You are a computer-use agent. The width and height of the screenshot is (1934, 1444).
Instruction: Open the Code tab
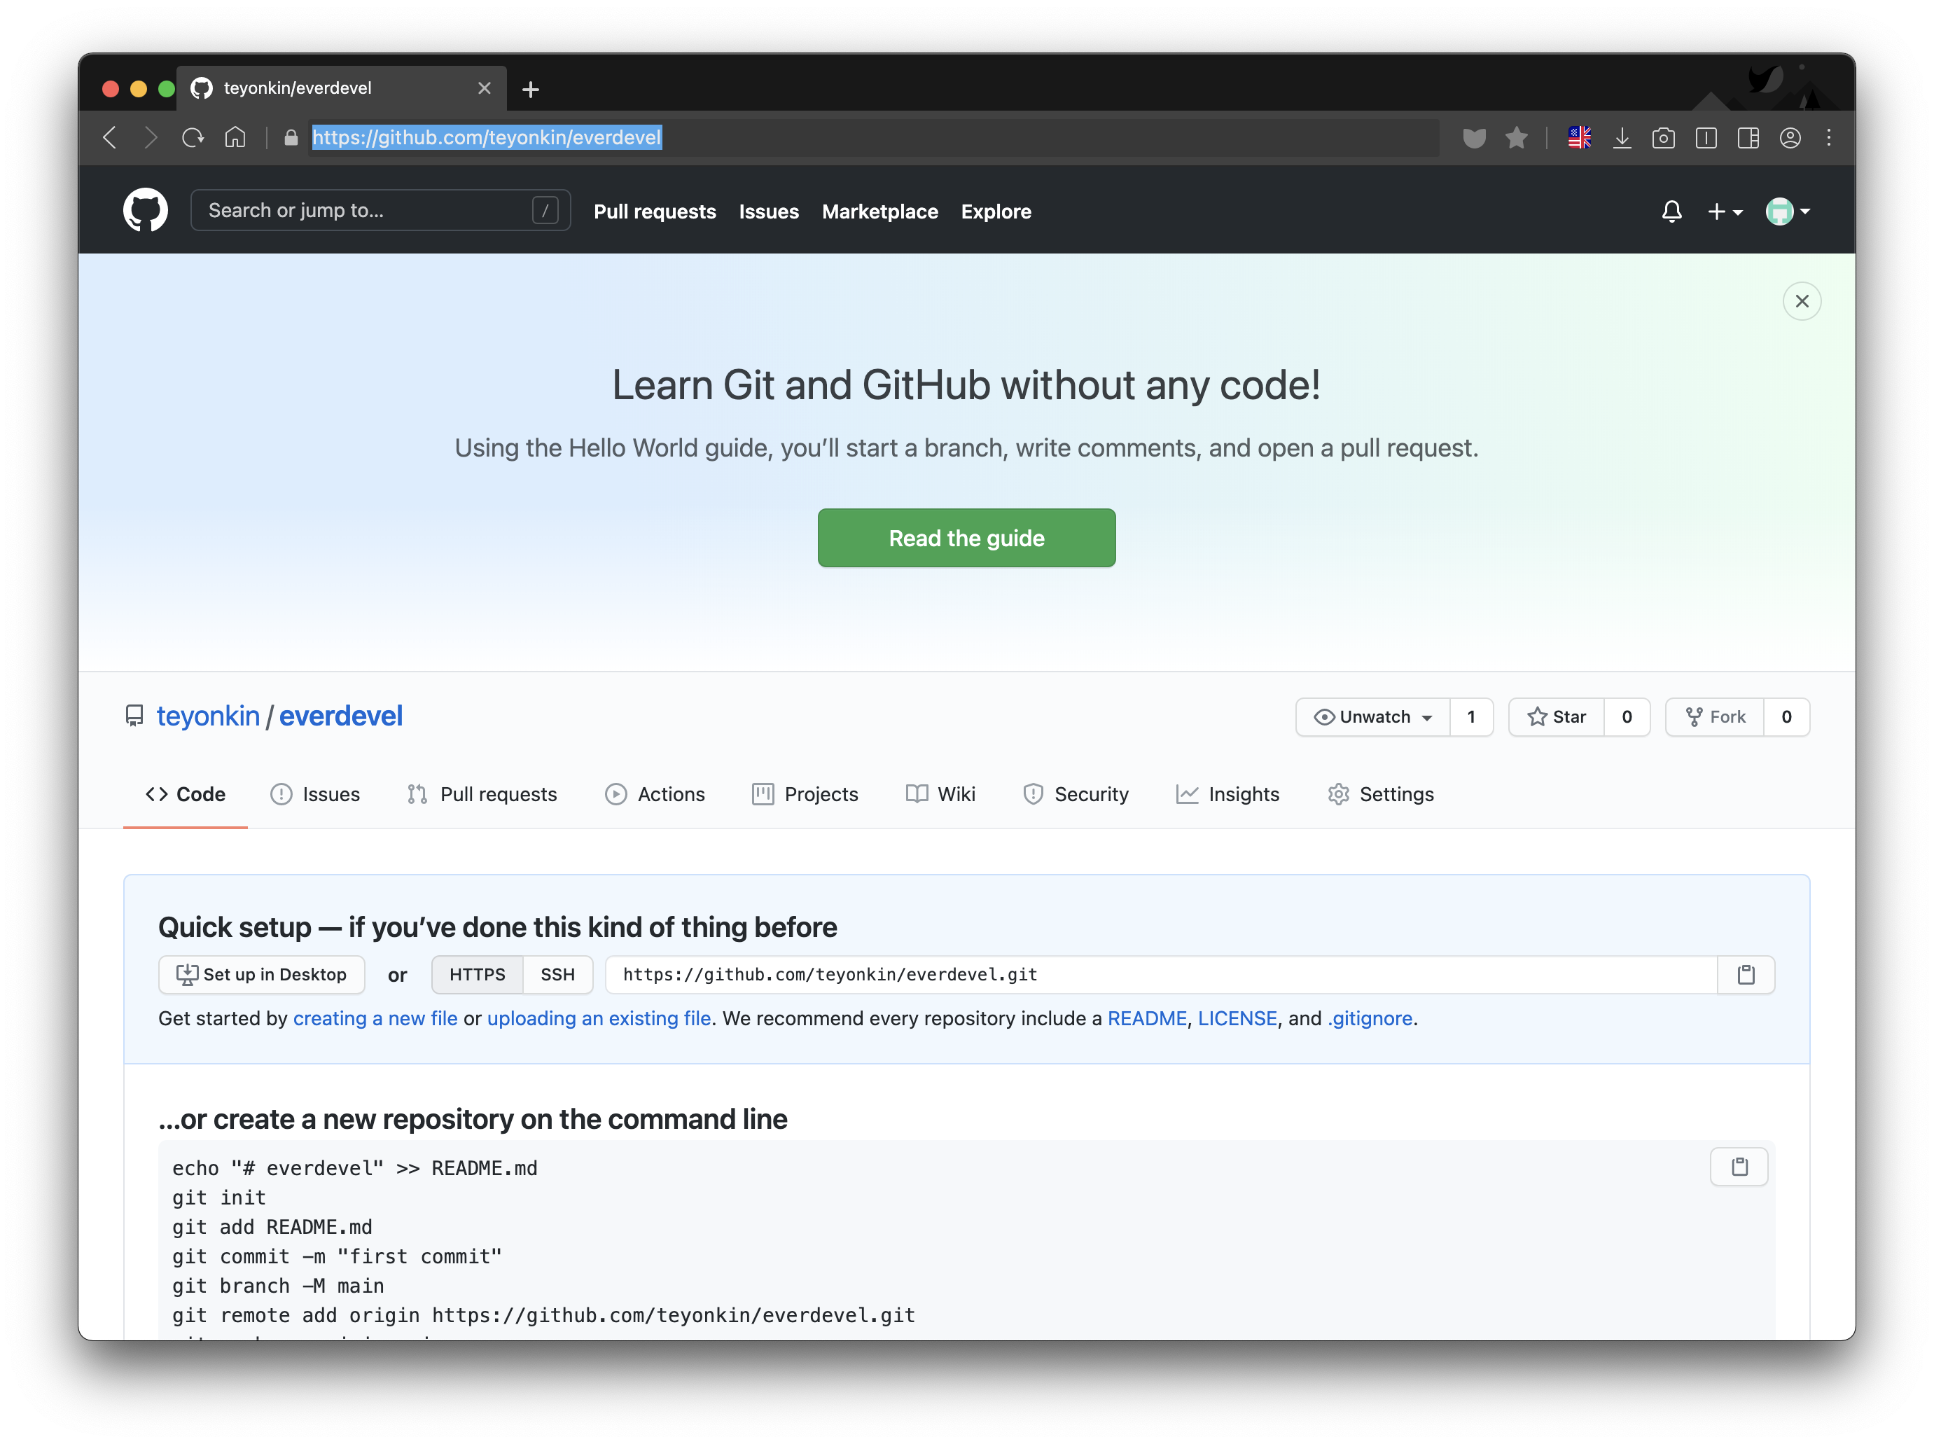coord(186,793)
